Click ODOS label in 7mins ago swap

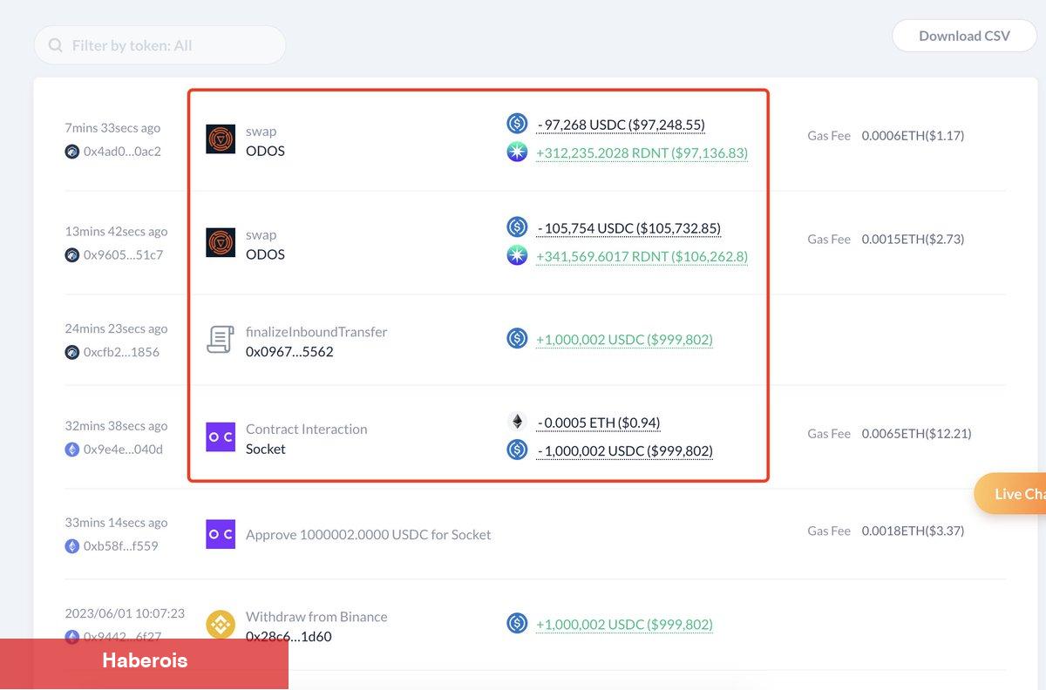(265, 151)
